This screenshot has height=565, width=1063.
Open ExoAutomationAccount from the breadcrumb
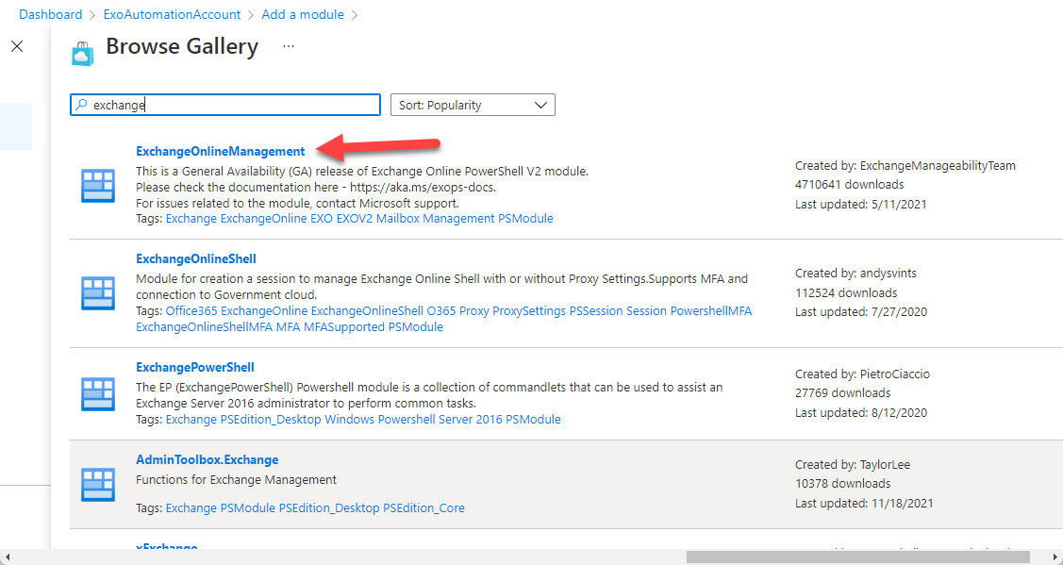(x=172, y=14)
